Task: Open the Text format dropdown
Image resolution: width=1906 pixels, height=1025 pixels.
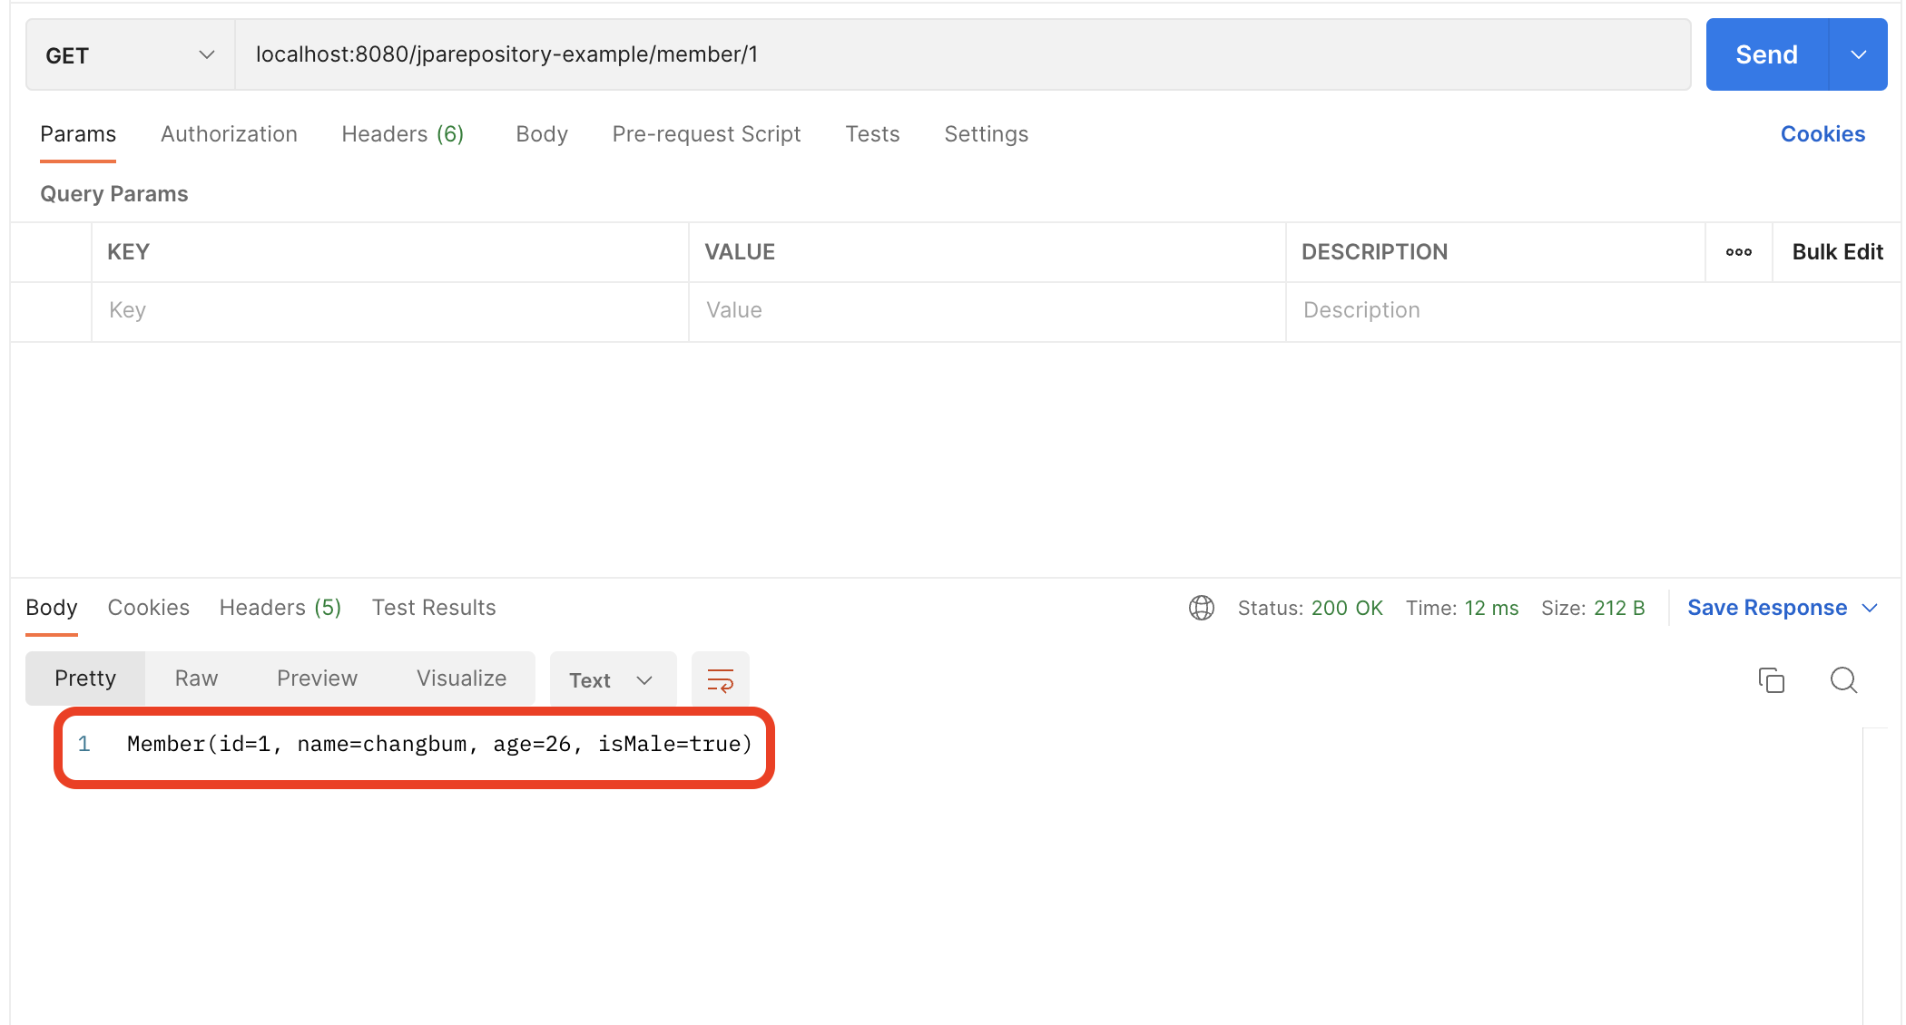Action: tap(612, 679)
